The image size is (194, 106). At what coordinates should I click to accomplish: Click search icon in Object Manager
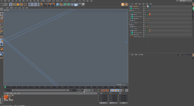(x=185, y=4)
